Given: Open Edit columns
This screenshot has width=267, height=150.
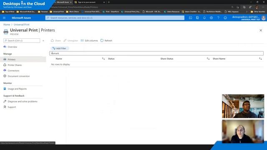Looking at the screenshot, I should point(89,41).
